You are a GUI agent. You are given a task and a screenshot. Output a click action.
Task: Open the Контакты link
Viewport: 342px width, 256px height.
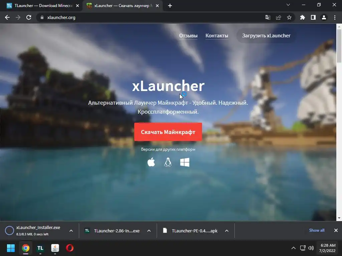pyautogui.click(x=217, y=35)
